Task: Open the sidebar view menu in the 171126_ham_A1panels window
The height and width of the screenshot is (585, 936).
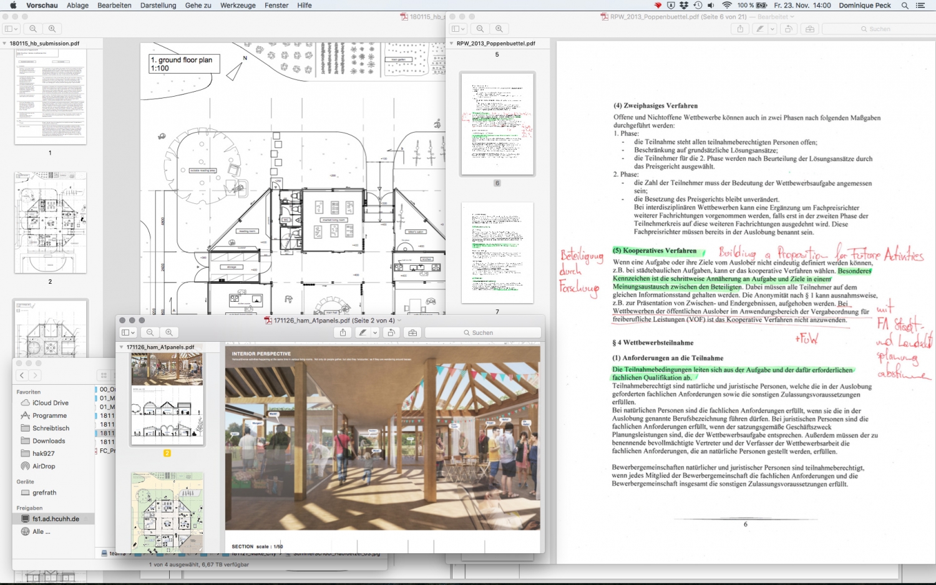Action: click(128, 333)
